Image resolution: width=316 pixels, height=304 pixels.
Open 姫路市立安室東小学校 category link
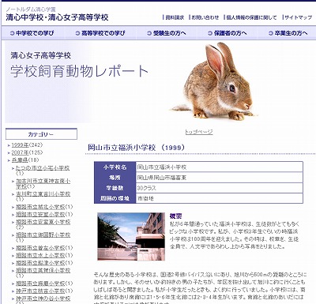pyautogui.click(x=43, y=222)
